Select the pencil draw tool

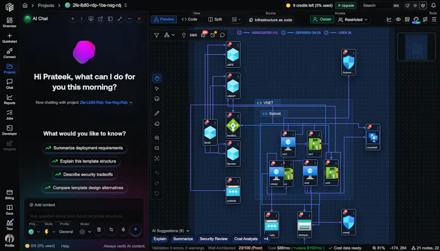pyautogui.click(x=157, y=113)
